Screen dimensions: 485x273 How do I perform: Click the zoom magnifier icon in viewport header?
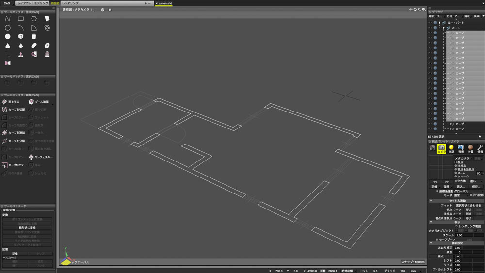(420, 10)
